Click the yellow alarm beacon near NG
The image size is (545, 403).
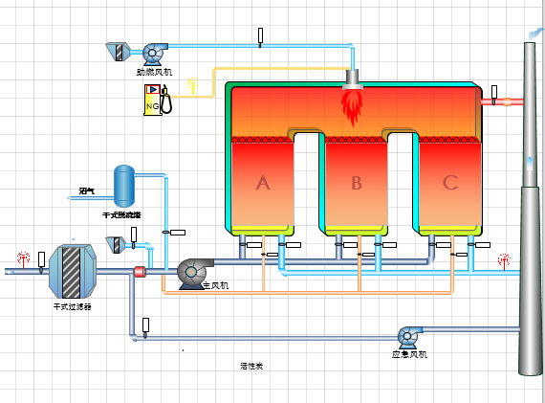pos(193,85)
